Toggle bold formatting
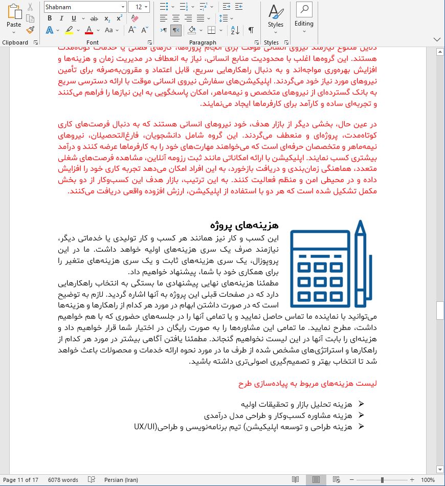445x486 pixels. pos(49,18)
